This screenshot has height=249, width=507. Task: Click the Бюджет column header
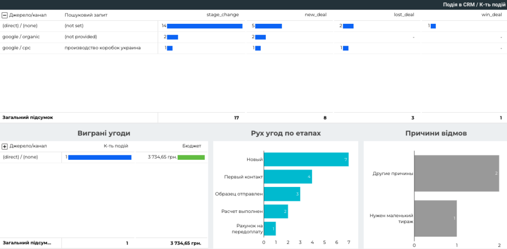click(x=192, y=146)
